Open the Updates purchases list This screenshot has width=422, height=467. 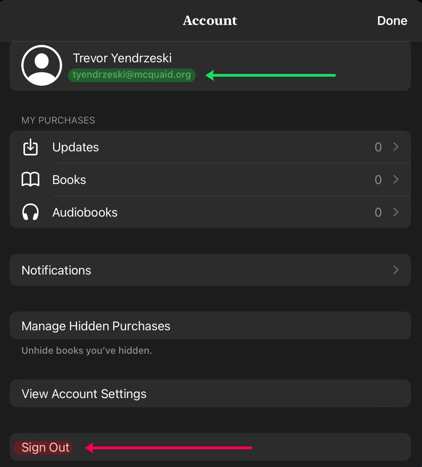click(210, 147)
